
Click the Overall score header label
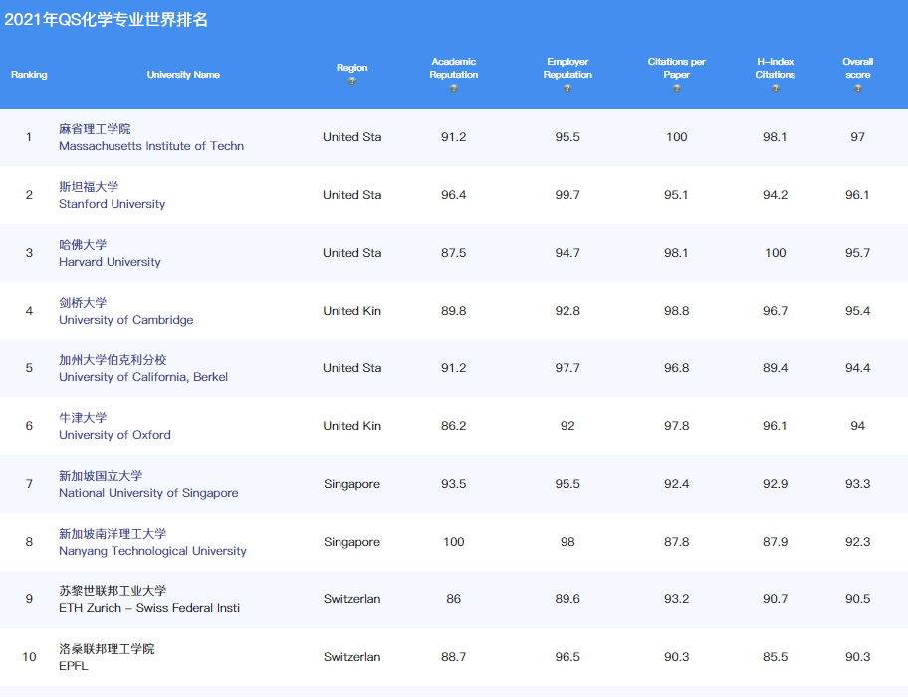(x=857, y=68)
